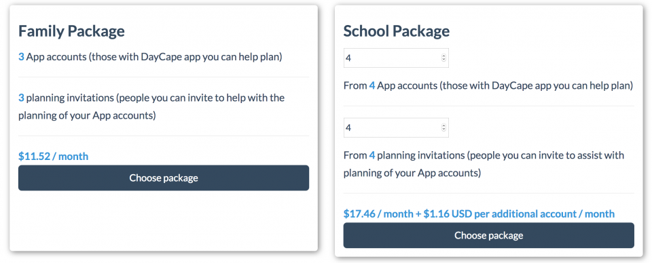652x263 pixels.
Task: Choose the Family Package plan
Action: pyautogui.click(x=164, y=178)
